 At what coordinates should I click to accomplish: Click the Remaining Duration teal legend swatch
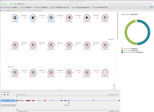(x=122, y=52)
